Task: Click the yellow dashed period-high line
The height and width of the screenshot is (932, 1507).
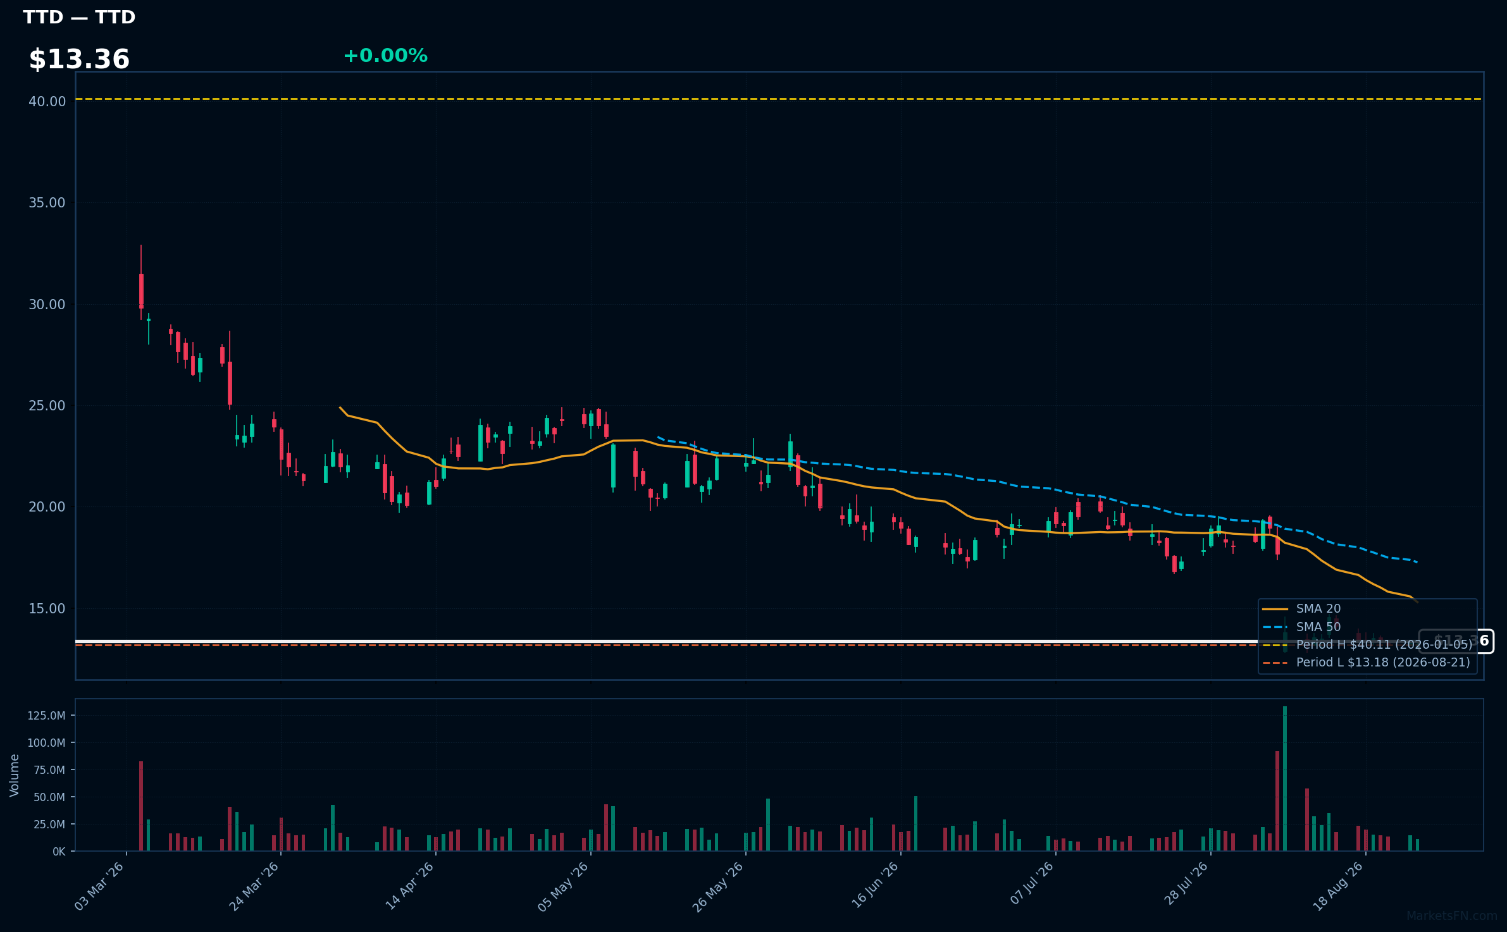Action: click(779, 99)
